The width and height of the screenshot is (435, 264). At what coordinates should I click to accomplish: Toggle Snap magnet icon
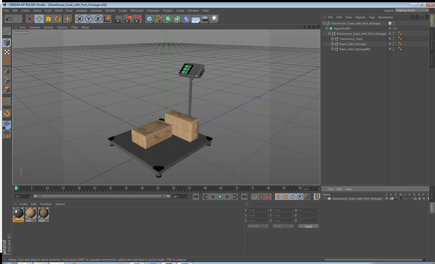7,113
